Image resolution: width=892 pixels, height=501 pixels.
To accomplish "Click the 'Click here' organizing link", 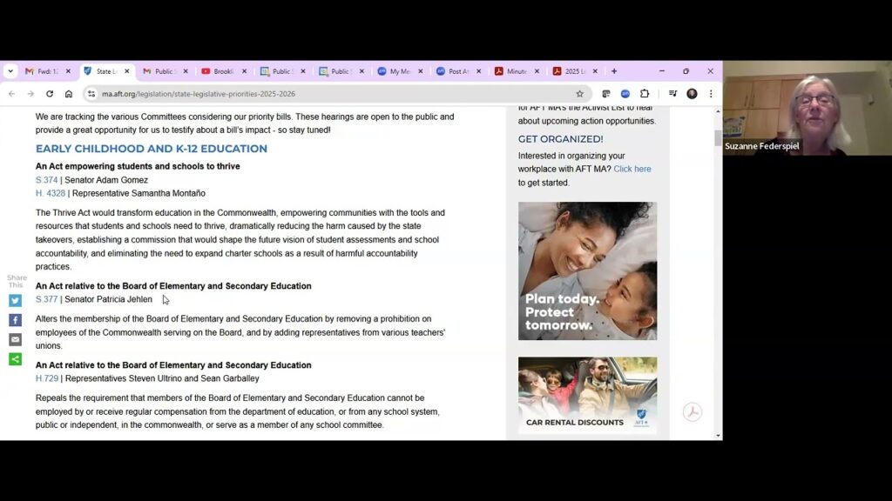I will pyautogui.click(x=632, y=169).
